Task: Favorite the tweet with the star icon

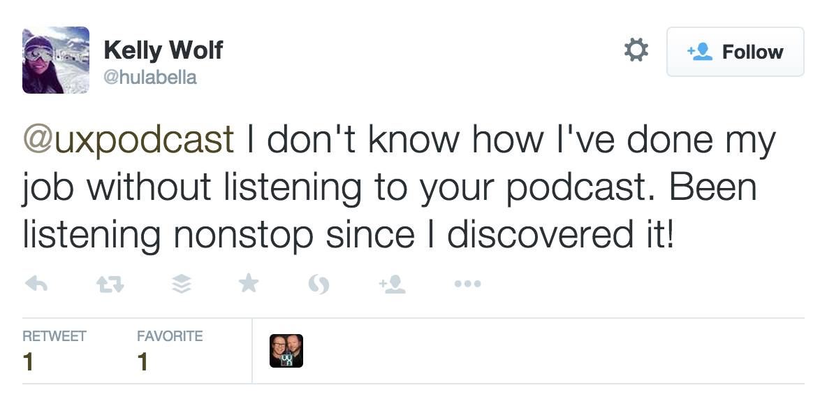Action: (249, 284)
